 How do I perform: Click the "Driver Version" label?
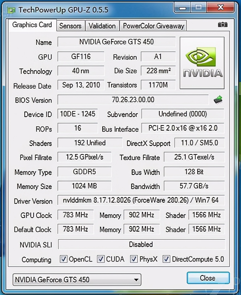coord(33,201)
